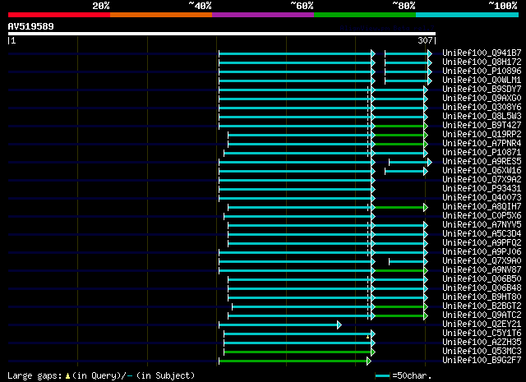This screenshot has width=526, height=382.
Task: Select the UniRef100_A9PFQ2 label
Action: [482, 243]
